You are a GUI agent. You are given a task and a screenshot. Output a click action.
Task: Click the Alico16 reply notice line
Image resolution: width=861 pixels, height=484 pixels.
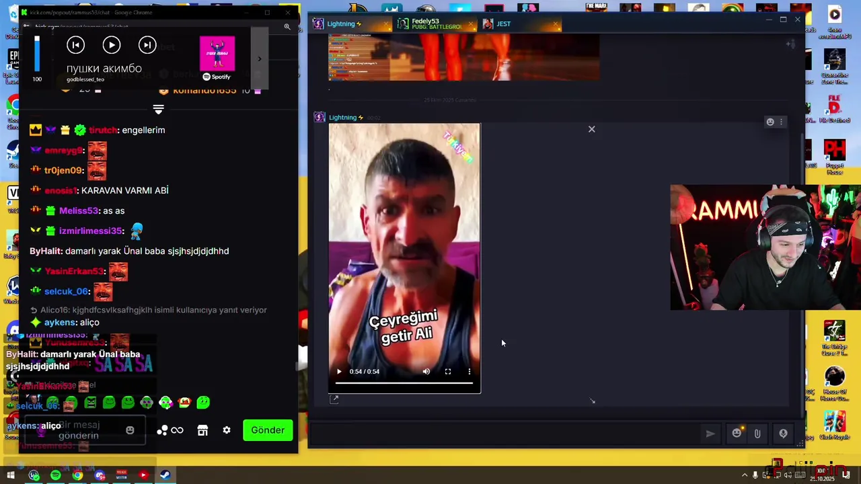(148, 310)
